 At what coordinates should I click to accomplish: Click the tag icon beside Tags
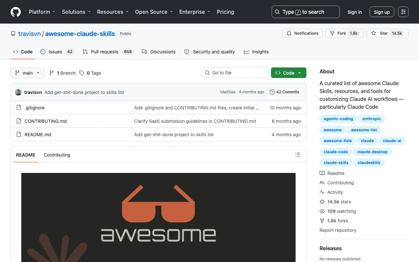click(82, 73)
